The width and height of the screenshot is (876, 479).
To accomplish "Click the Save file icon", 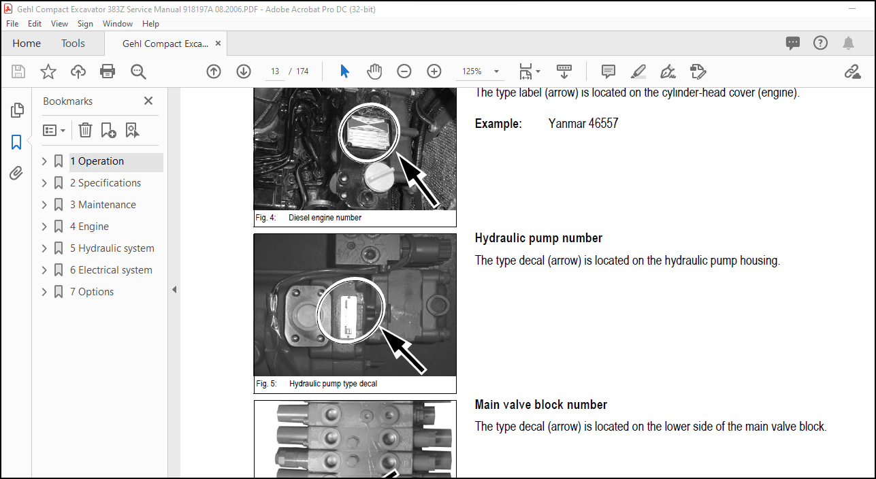I will pos(18,71).
